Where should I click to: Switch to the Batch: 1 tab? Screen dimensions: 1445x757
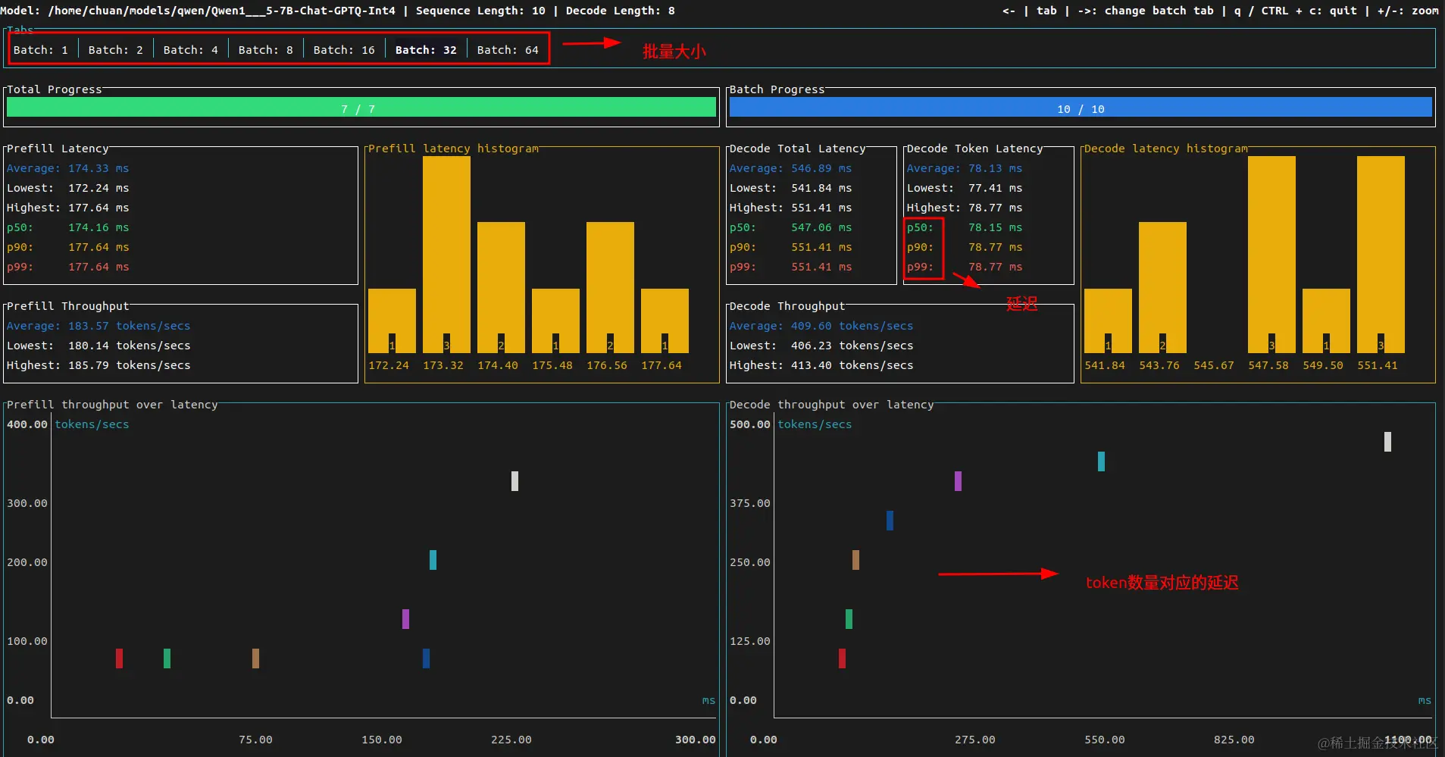tap(41, 50)
